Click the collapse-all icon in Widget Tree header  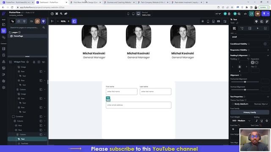click(44, 62)
